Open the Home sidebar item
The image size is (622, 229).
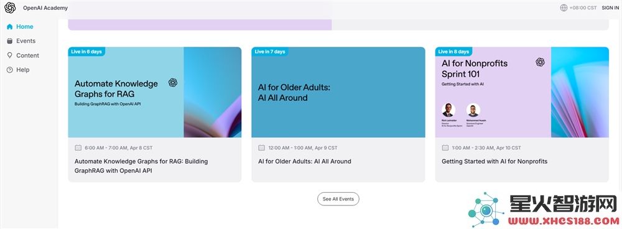[x=20, y=27]
